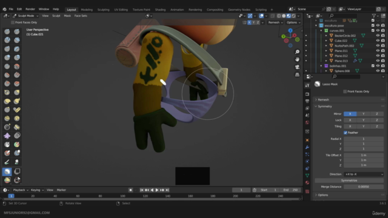Toggle camera view gizmo icon
Screen dimensions: 388x218
pyautogui.click(x=297, y=67)
